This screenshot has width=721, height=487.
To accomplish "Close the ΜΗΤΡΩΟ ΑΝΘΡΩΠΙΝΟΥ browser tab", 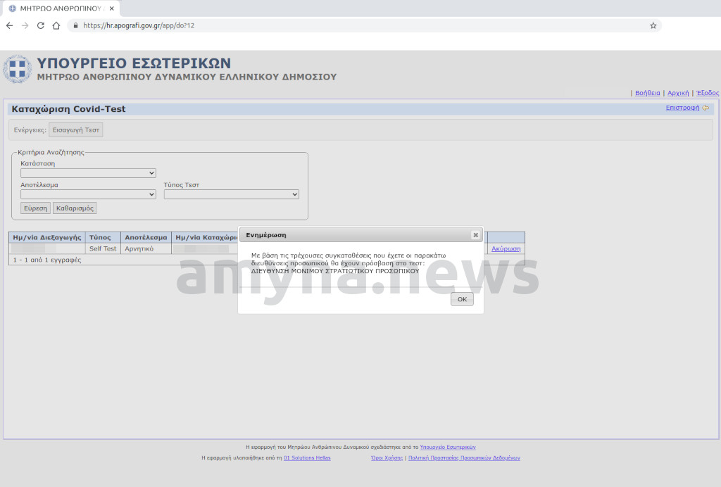I will pos(112,8).
